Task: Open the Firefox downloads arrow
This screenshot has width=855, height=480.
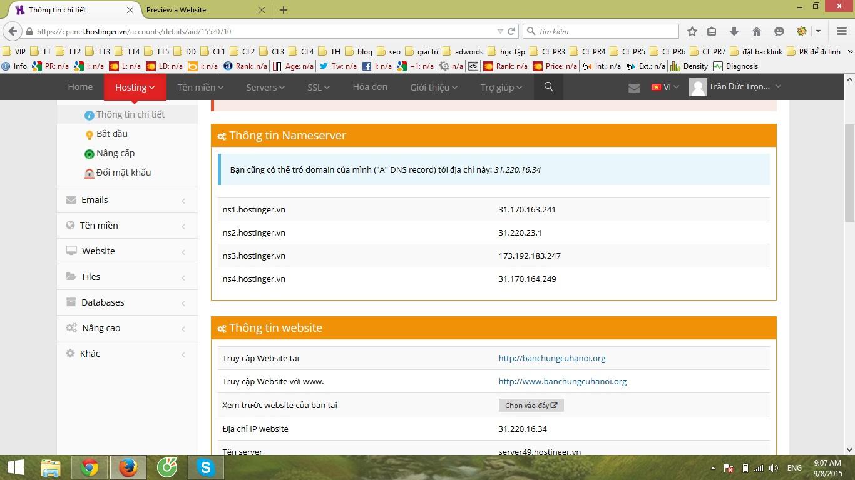Action: (734, 31)
